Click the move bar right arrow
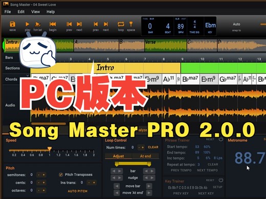 pyautogui.click(x=149, y=186)
